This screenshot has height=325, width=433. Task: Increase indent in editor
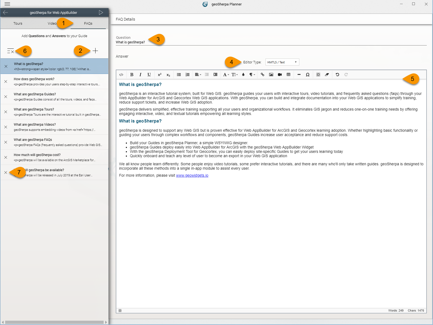[215, 75]
